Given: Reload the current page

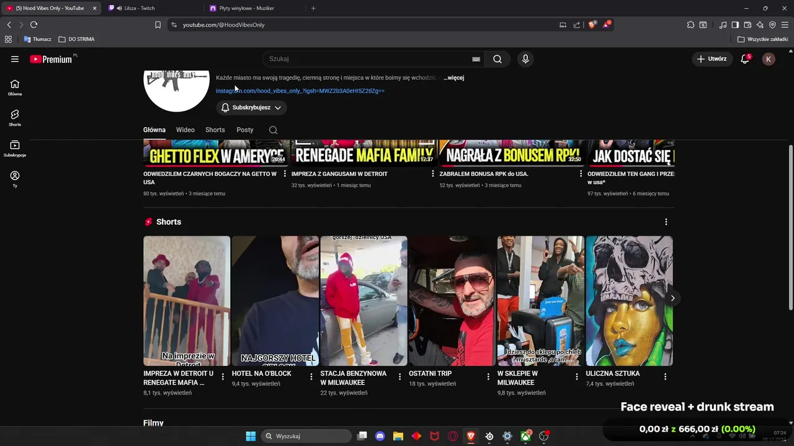Looking at the screenshot, I should pos(33,25).
